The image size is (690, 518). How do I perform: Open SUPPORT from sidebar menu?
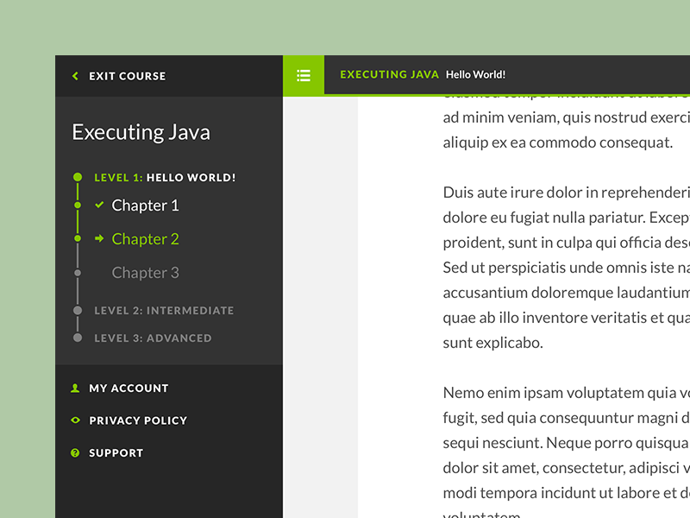pyautogui.click(x=116, y=452)
